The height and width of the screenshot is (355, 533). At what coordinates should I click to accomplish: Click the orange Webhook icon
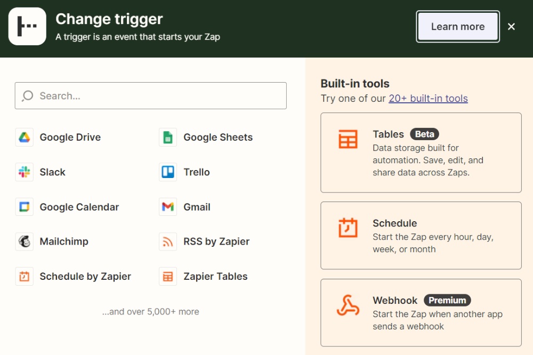(348, 305)
